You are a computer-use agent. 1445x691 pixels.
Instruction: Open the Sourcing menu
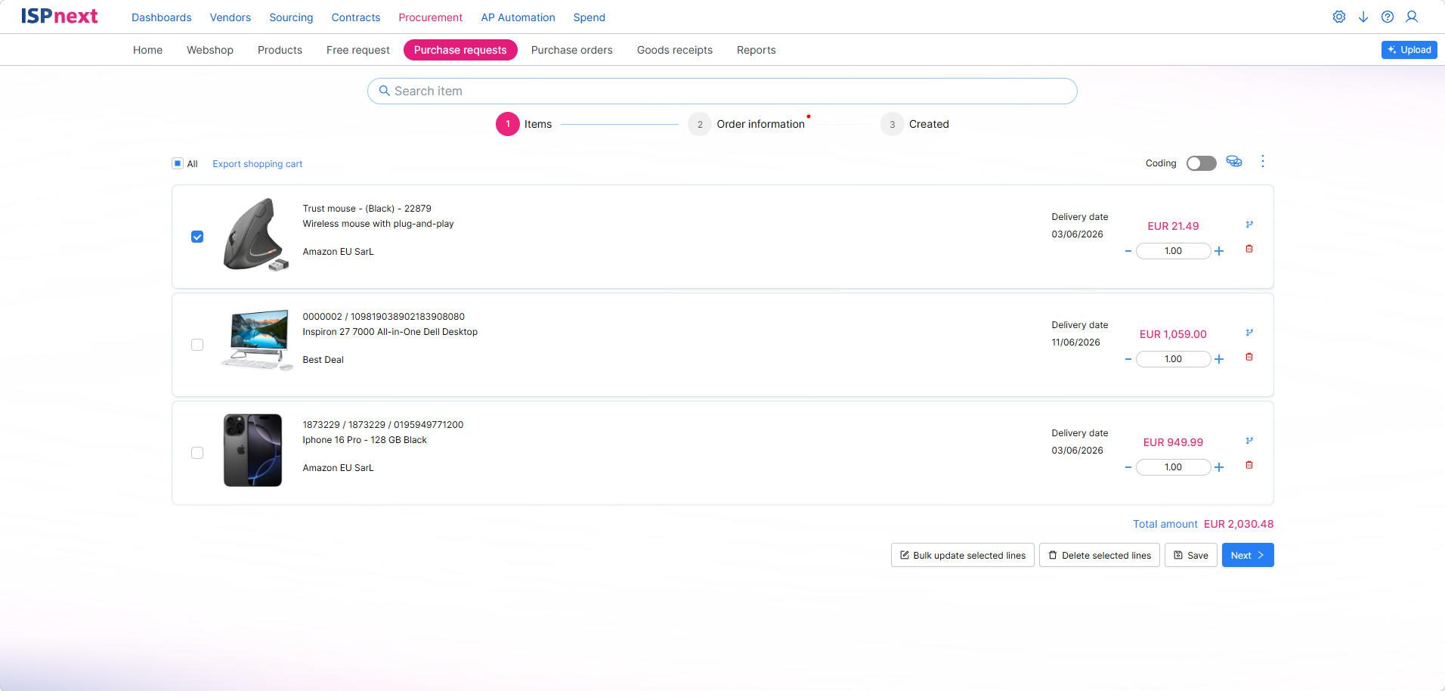click(291, 17)
